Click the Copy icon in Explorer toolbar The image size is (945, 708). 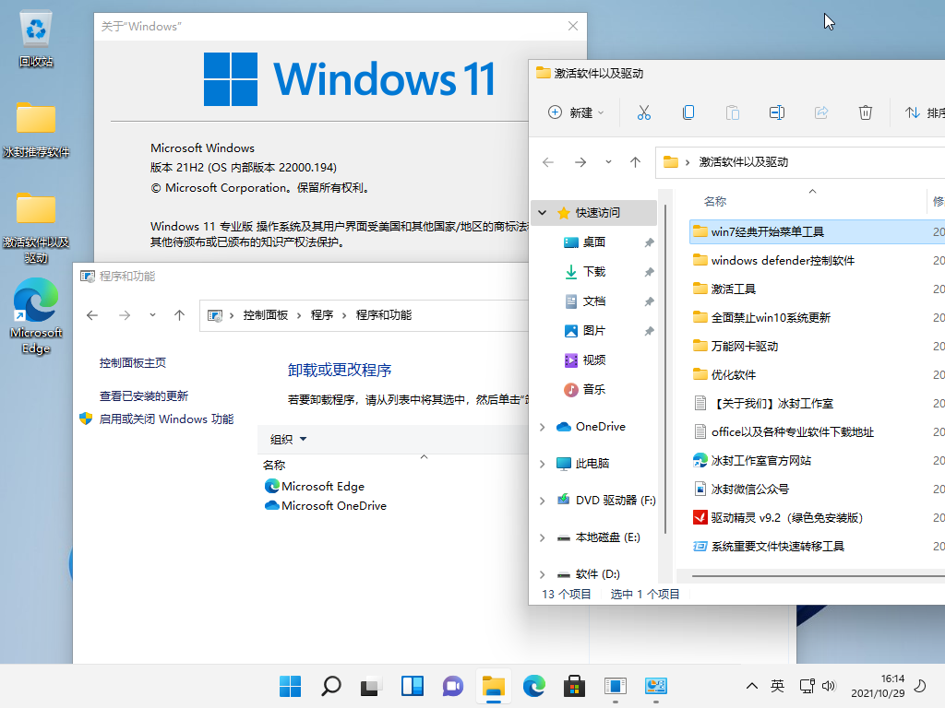click(688, 112)
